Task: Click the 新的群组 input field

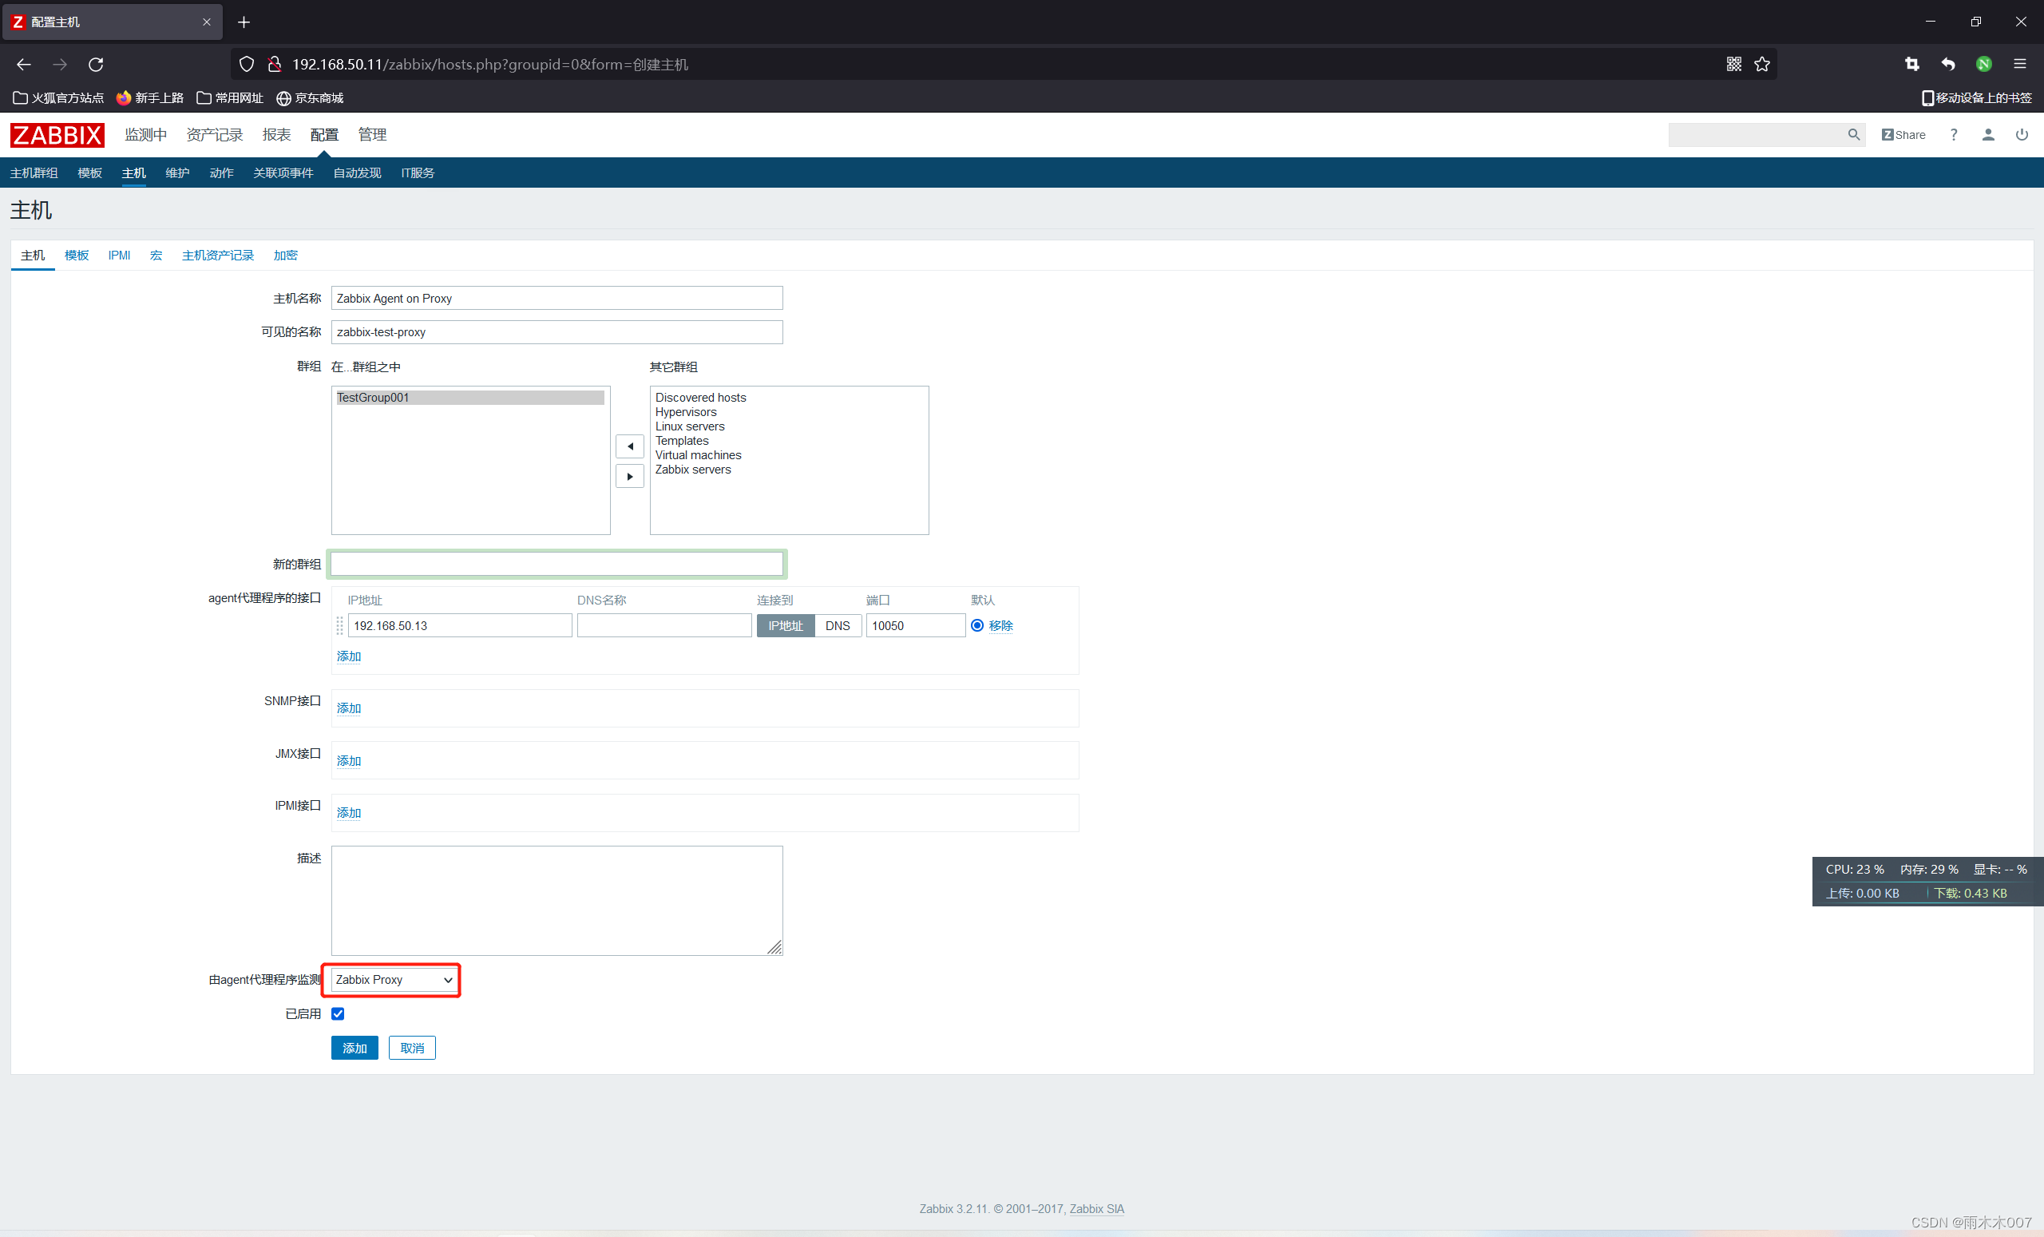Action: [557, 564]
